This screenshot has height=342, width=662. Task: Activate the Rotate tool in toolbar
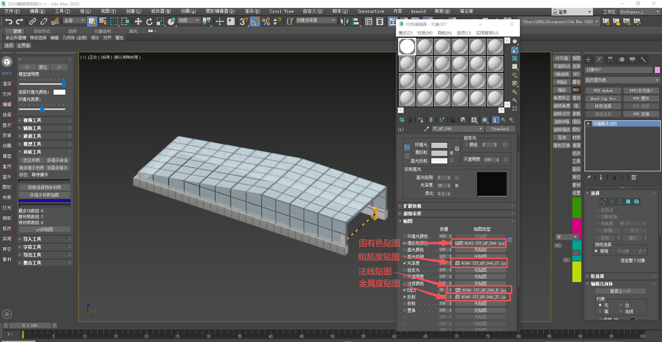click(149, 22)
